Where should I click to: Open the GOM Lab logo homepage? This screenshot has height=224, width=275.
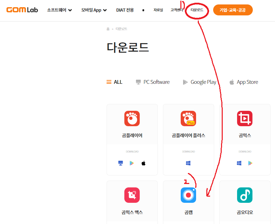pyautogui.click(x=22, y=10)
